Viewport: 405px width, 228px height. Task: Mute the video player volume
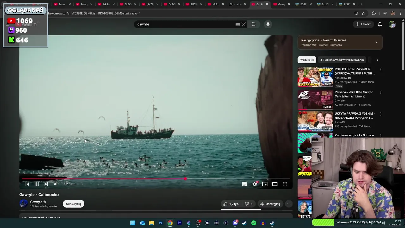pos(56,184)
